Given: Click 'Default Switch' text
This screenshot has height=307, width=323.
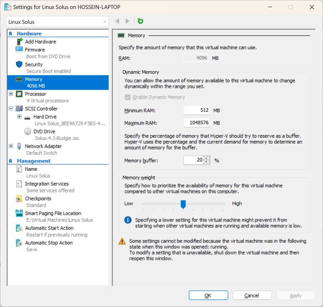Looking at the screenshot, I should click(x=42, y=153).
